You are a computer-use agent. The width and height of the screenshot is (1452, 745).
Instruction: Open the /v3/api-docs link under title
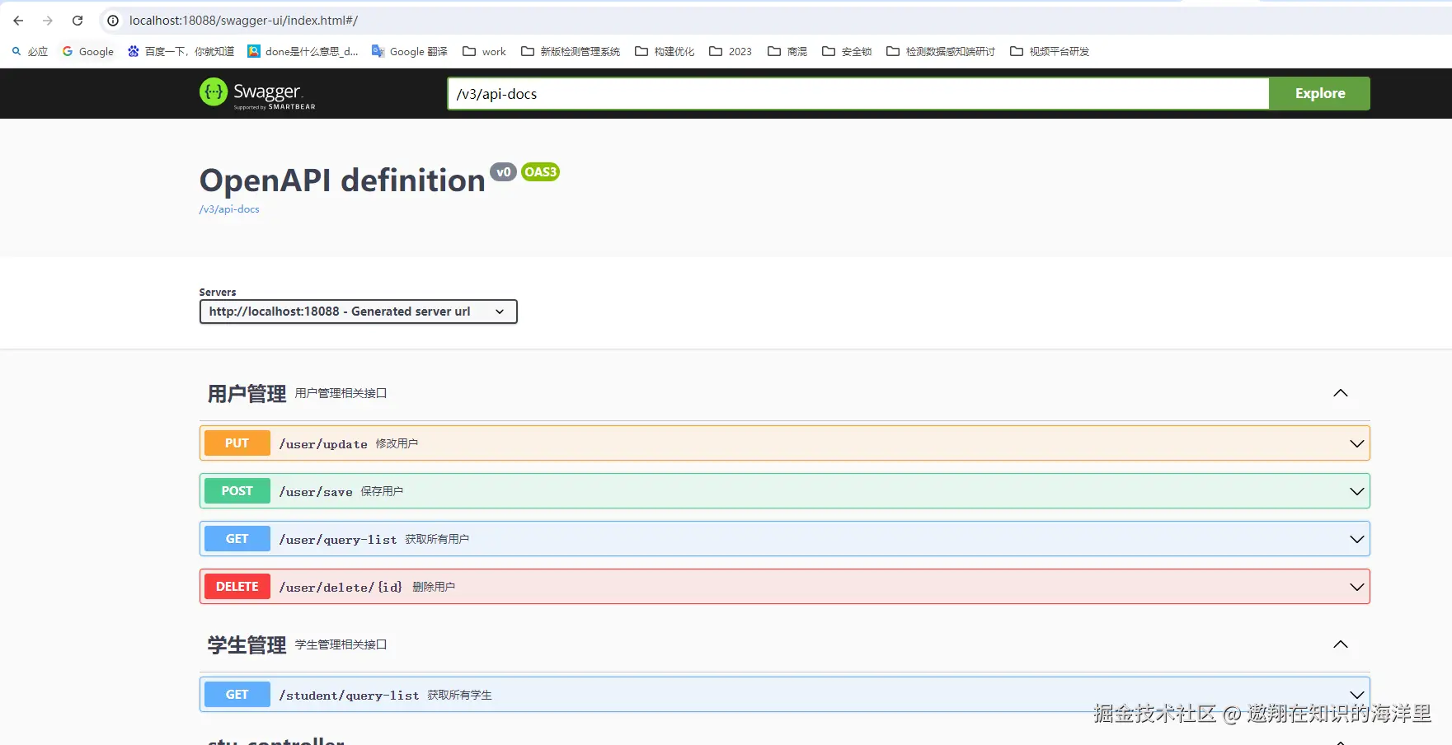229,209
